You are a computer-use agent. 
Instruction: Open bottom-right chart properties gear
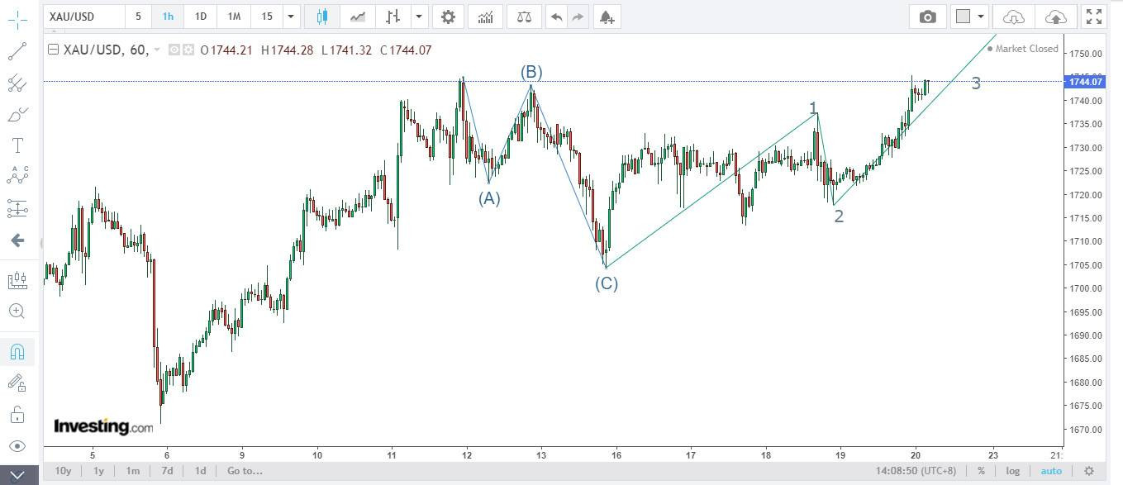tap(1089, 471)
